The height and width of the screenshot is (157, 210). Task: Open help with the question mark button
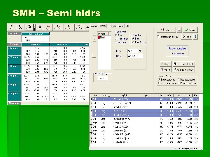pos(195,37)
